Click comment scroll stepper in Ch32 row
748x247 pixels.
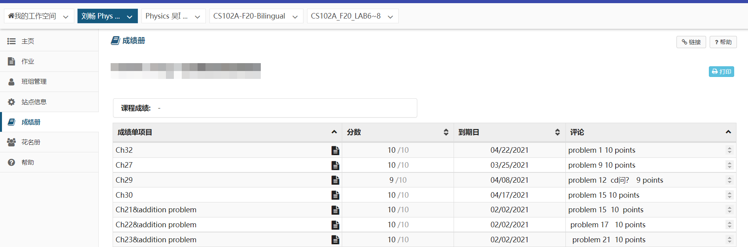(729, 150)
